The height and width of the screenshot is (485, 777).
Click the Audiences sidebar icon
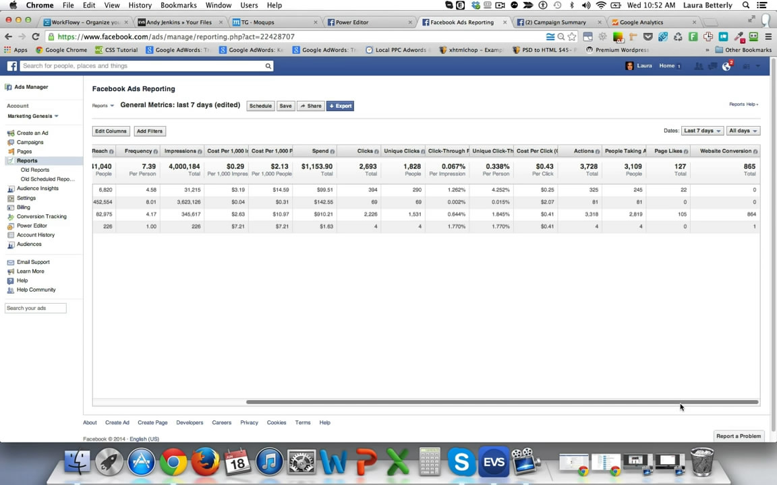[x=10, y=245]
